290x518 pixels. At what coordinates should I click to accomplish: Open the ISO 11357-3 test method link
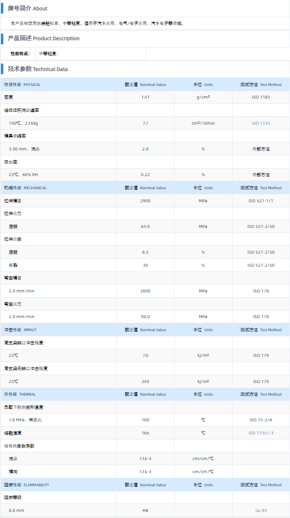click(261, 433)
